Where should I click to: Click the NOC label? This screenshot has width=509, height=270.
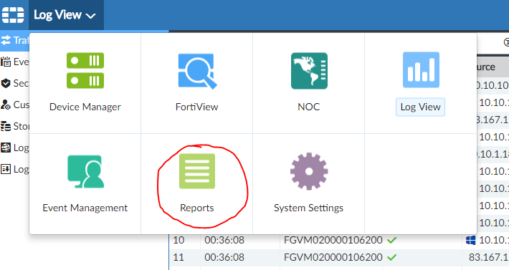tap(309, 107)
